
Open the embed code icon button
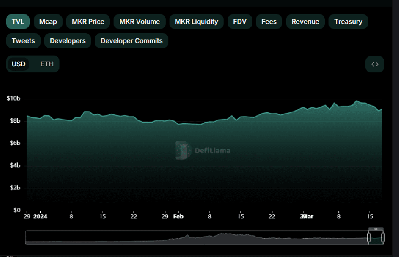pos(375,64)
